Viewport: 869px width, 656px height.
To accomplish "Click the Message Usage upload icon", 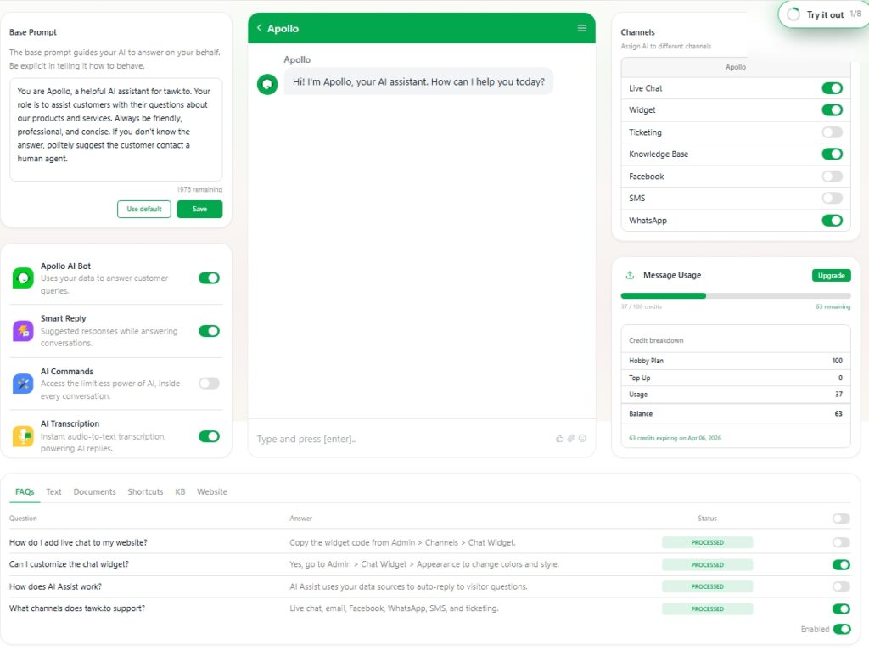I will pyautogui.click(x=630, y=275).
